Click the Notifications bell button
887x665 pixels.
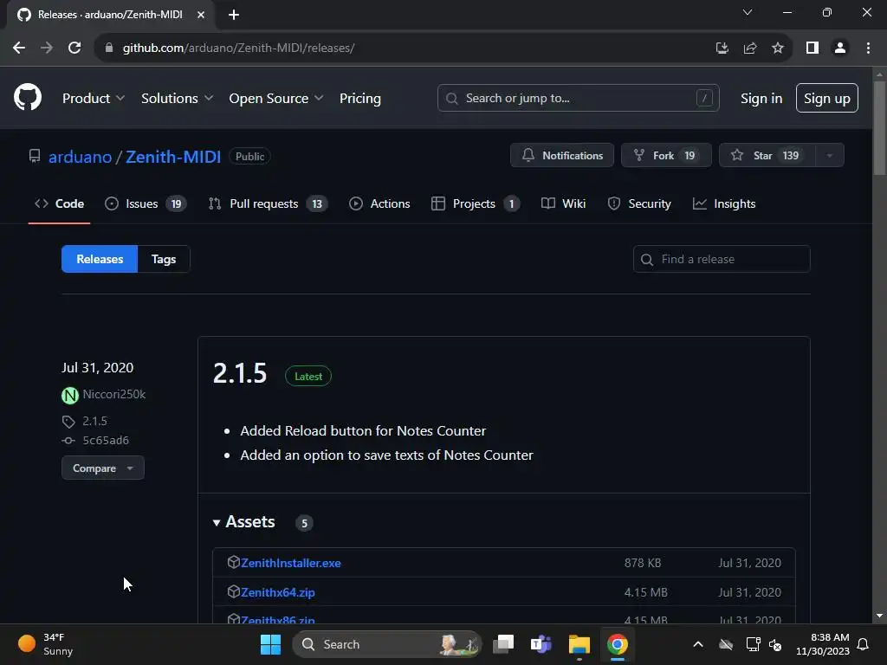[x=561, y=156]
